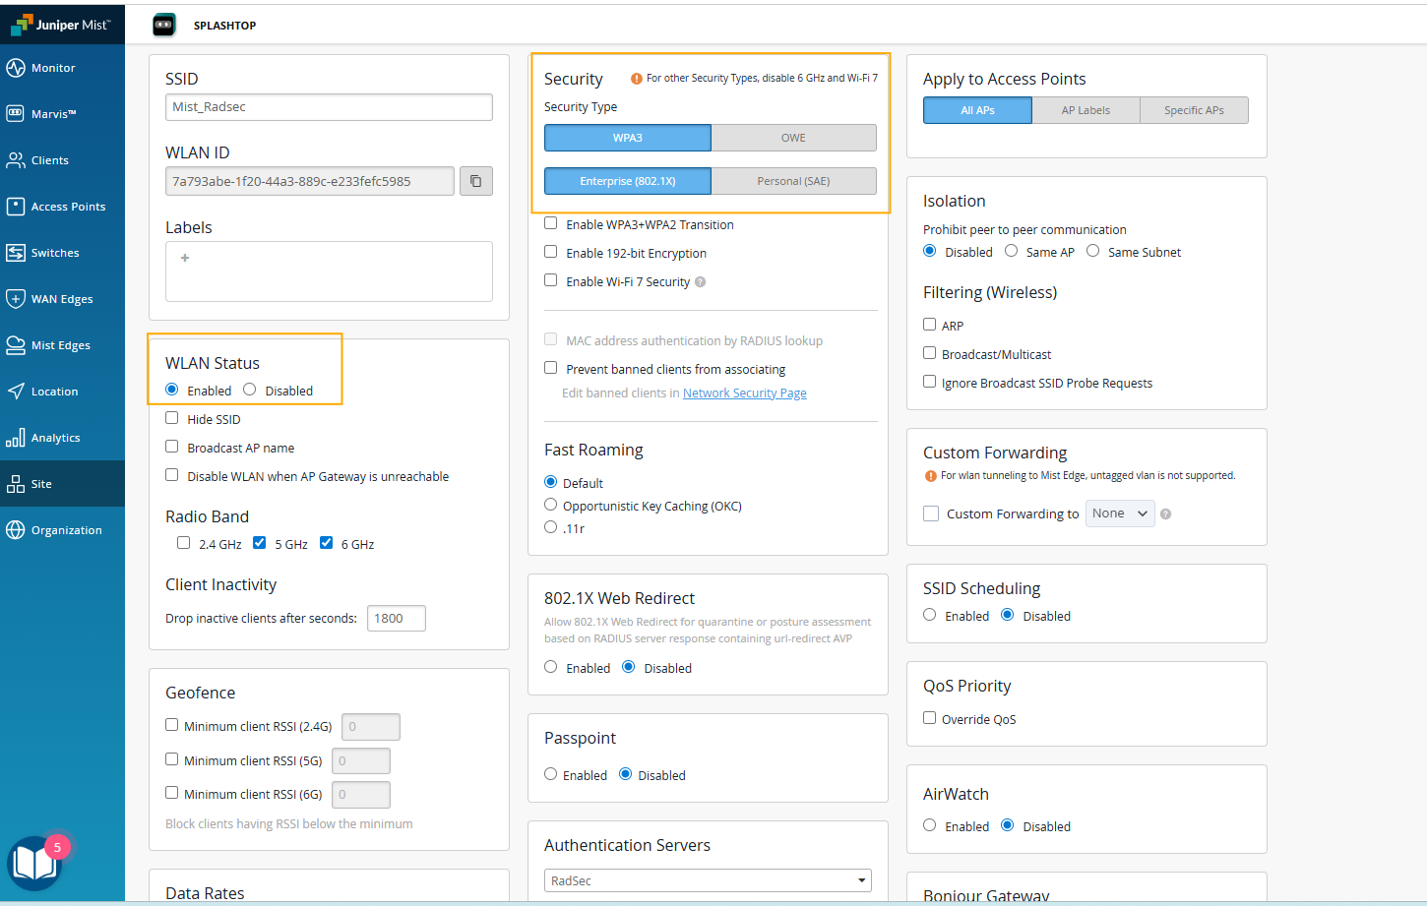Enable Passpoint
1427x906 pixels.
point(551,774)
